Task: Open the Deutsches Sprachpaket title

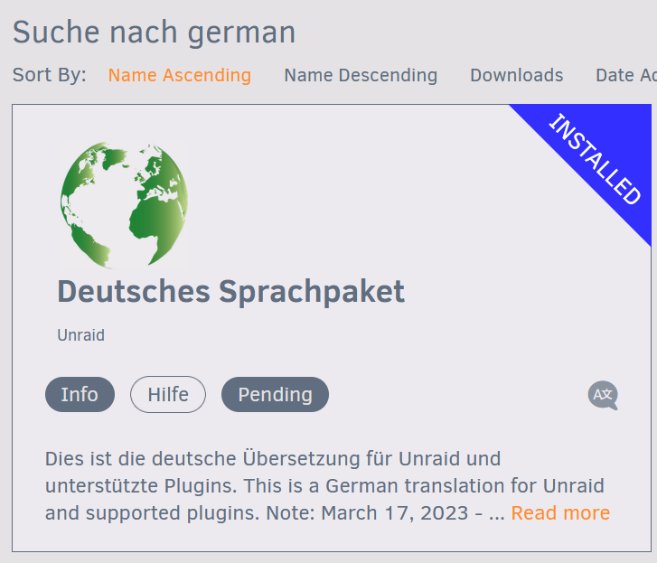Action: pyautogui.click(x=231, y=292)
